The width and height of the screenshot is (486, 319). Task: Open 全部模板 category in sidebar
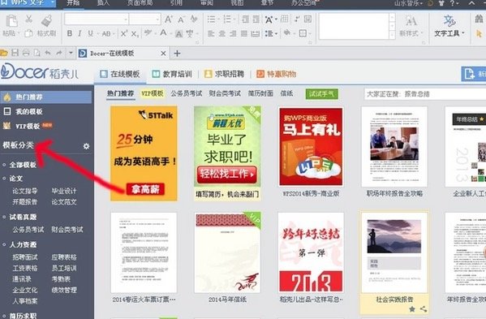(x=23, y=165)
